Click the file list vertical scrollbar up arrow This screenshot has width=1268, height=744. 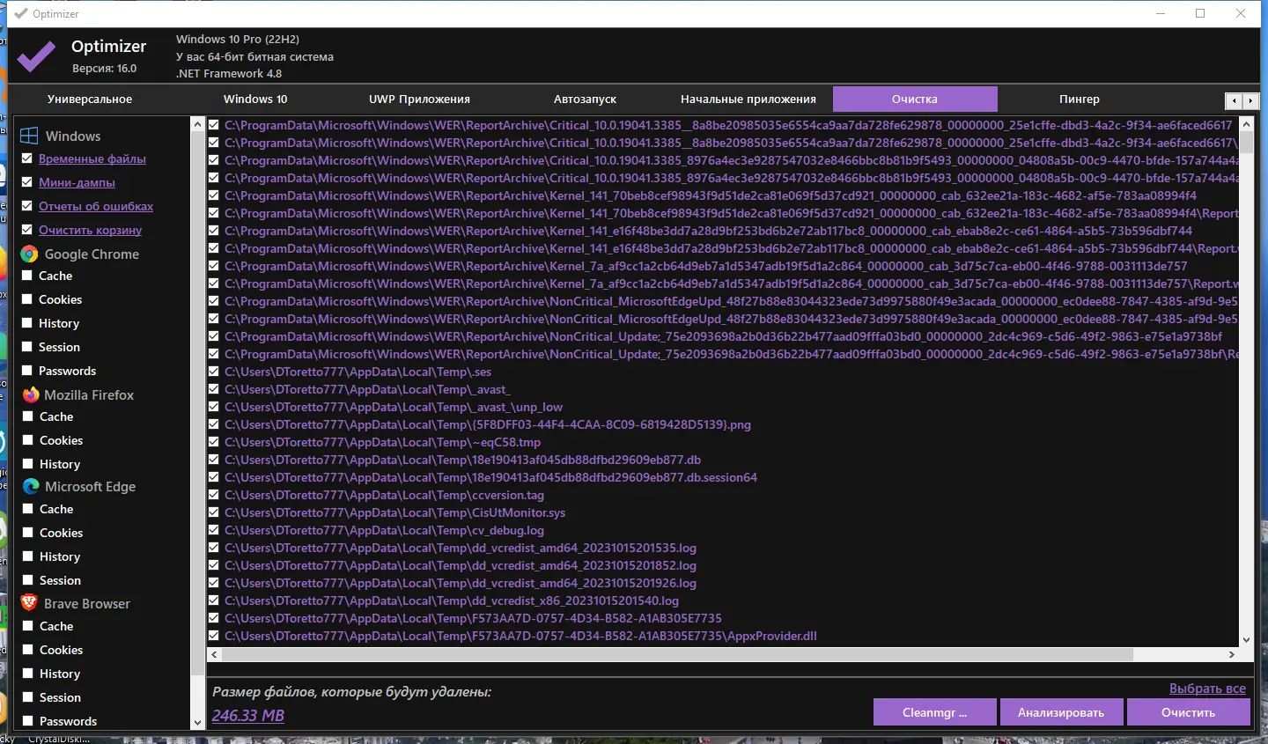click(x=1246, y=124)
